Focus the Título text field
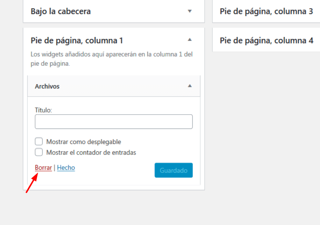 pyautogui.click(x=114, y=122)
